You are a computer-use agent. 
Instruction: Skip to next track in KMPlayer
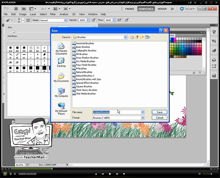[117, 174]
